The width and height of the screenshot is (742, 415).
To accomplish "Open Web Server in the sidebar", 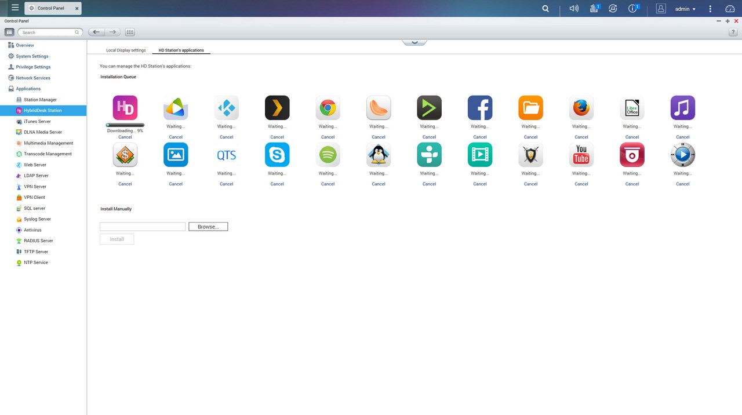I will click(35, 165).
